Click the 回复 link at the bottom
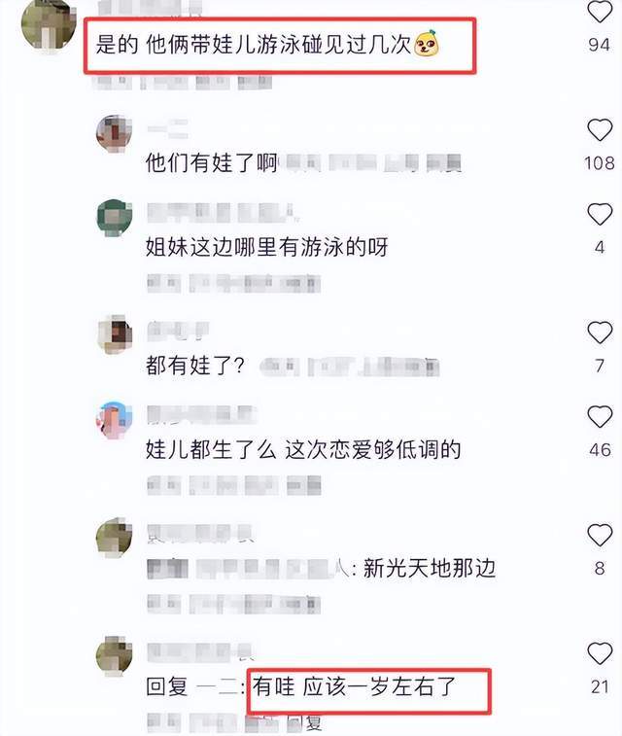This screenshot has width=622, height=736. (x=304, y=722)
